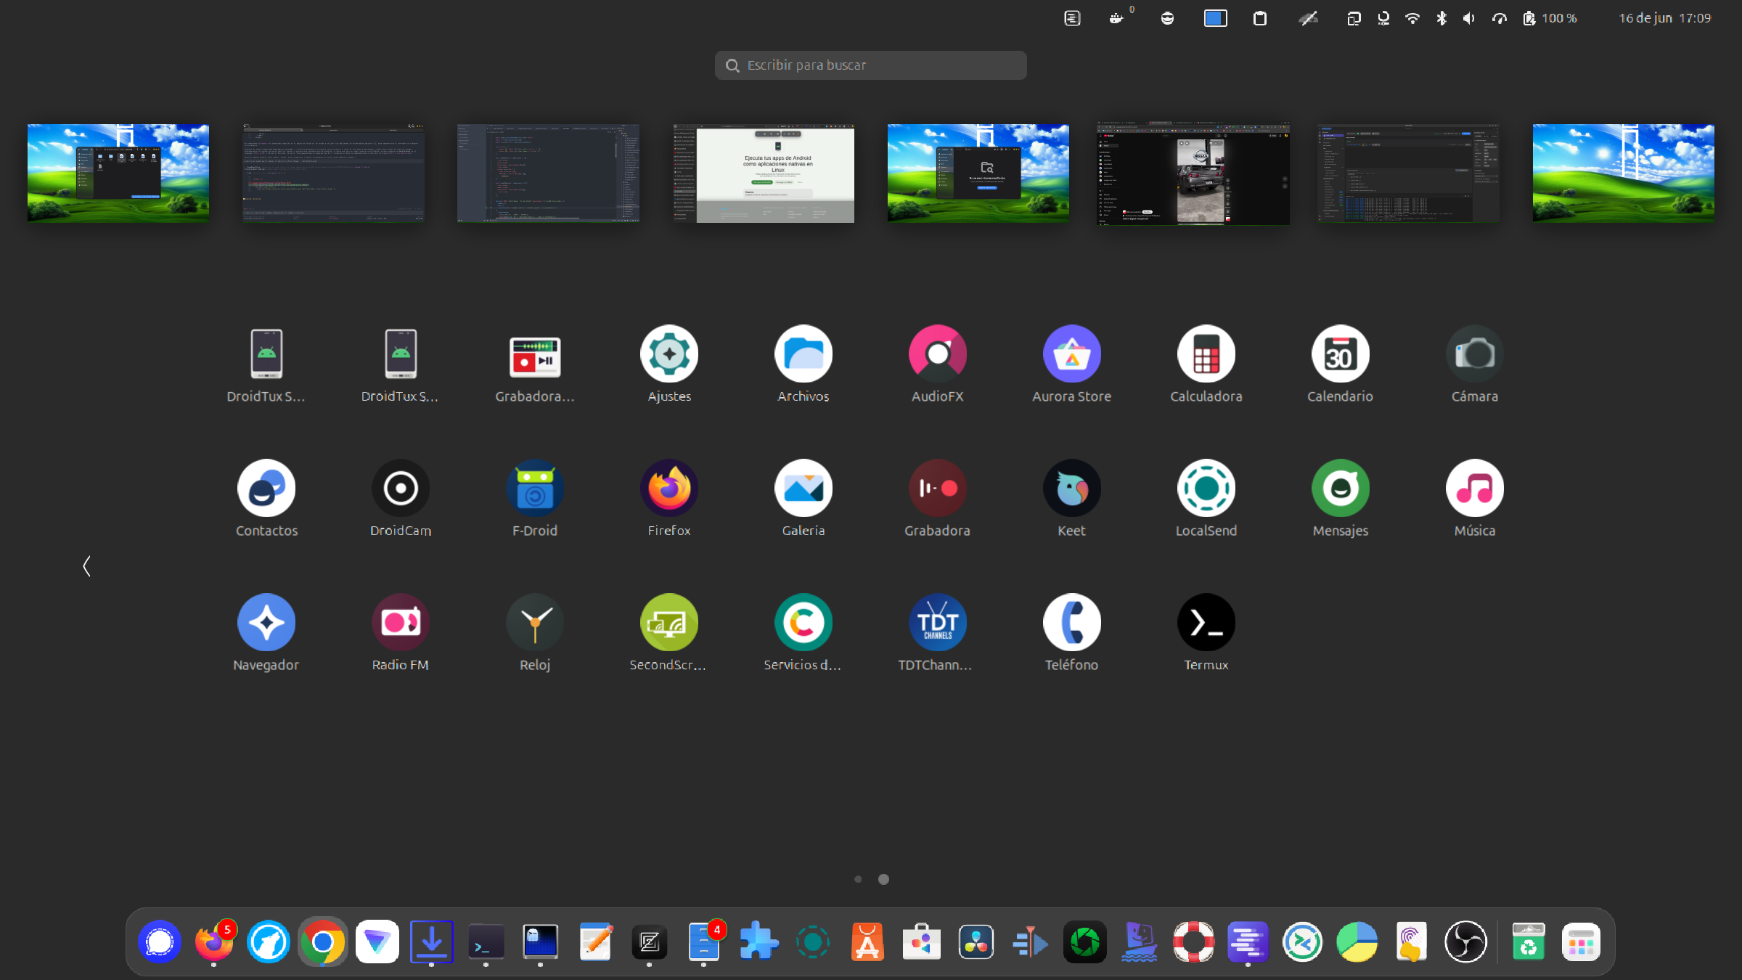Open the F-Droid store
The image size is (1742, 980).
(535, 489)
